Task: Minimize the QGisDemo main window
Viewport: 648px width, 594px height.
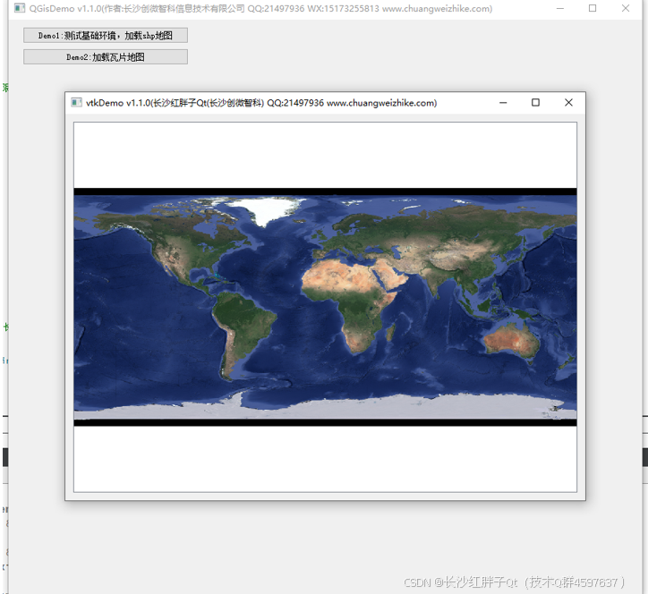Action: click(560, 8)
